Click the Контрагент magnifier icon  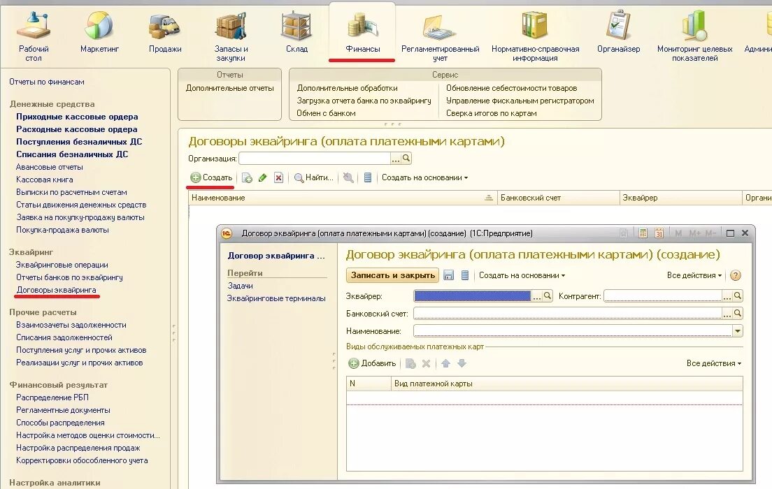coord(738,296)
